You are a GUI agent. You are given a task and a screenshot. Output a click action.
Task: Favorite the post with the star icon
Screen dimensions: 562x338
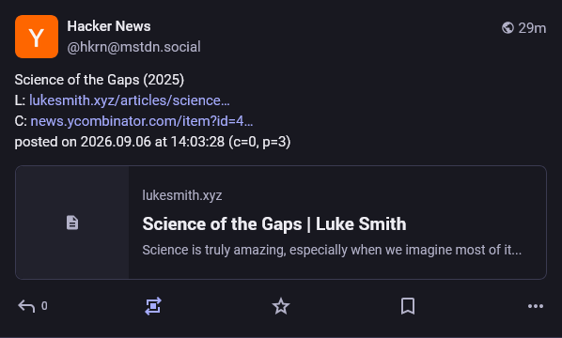[x=281, y=306]
